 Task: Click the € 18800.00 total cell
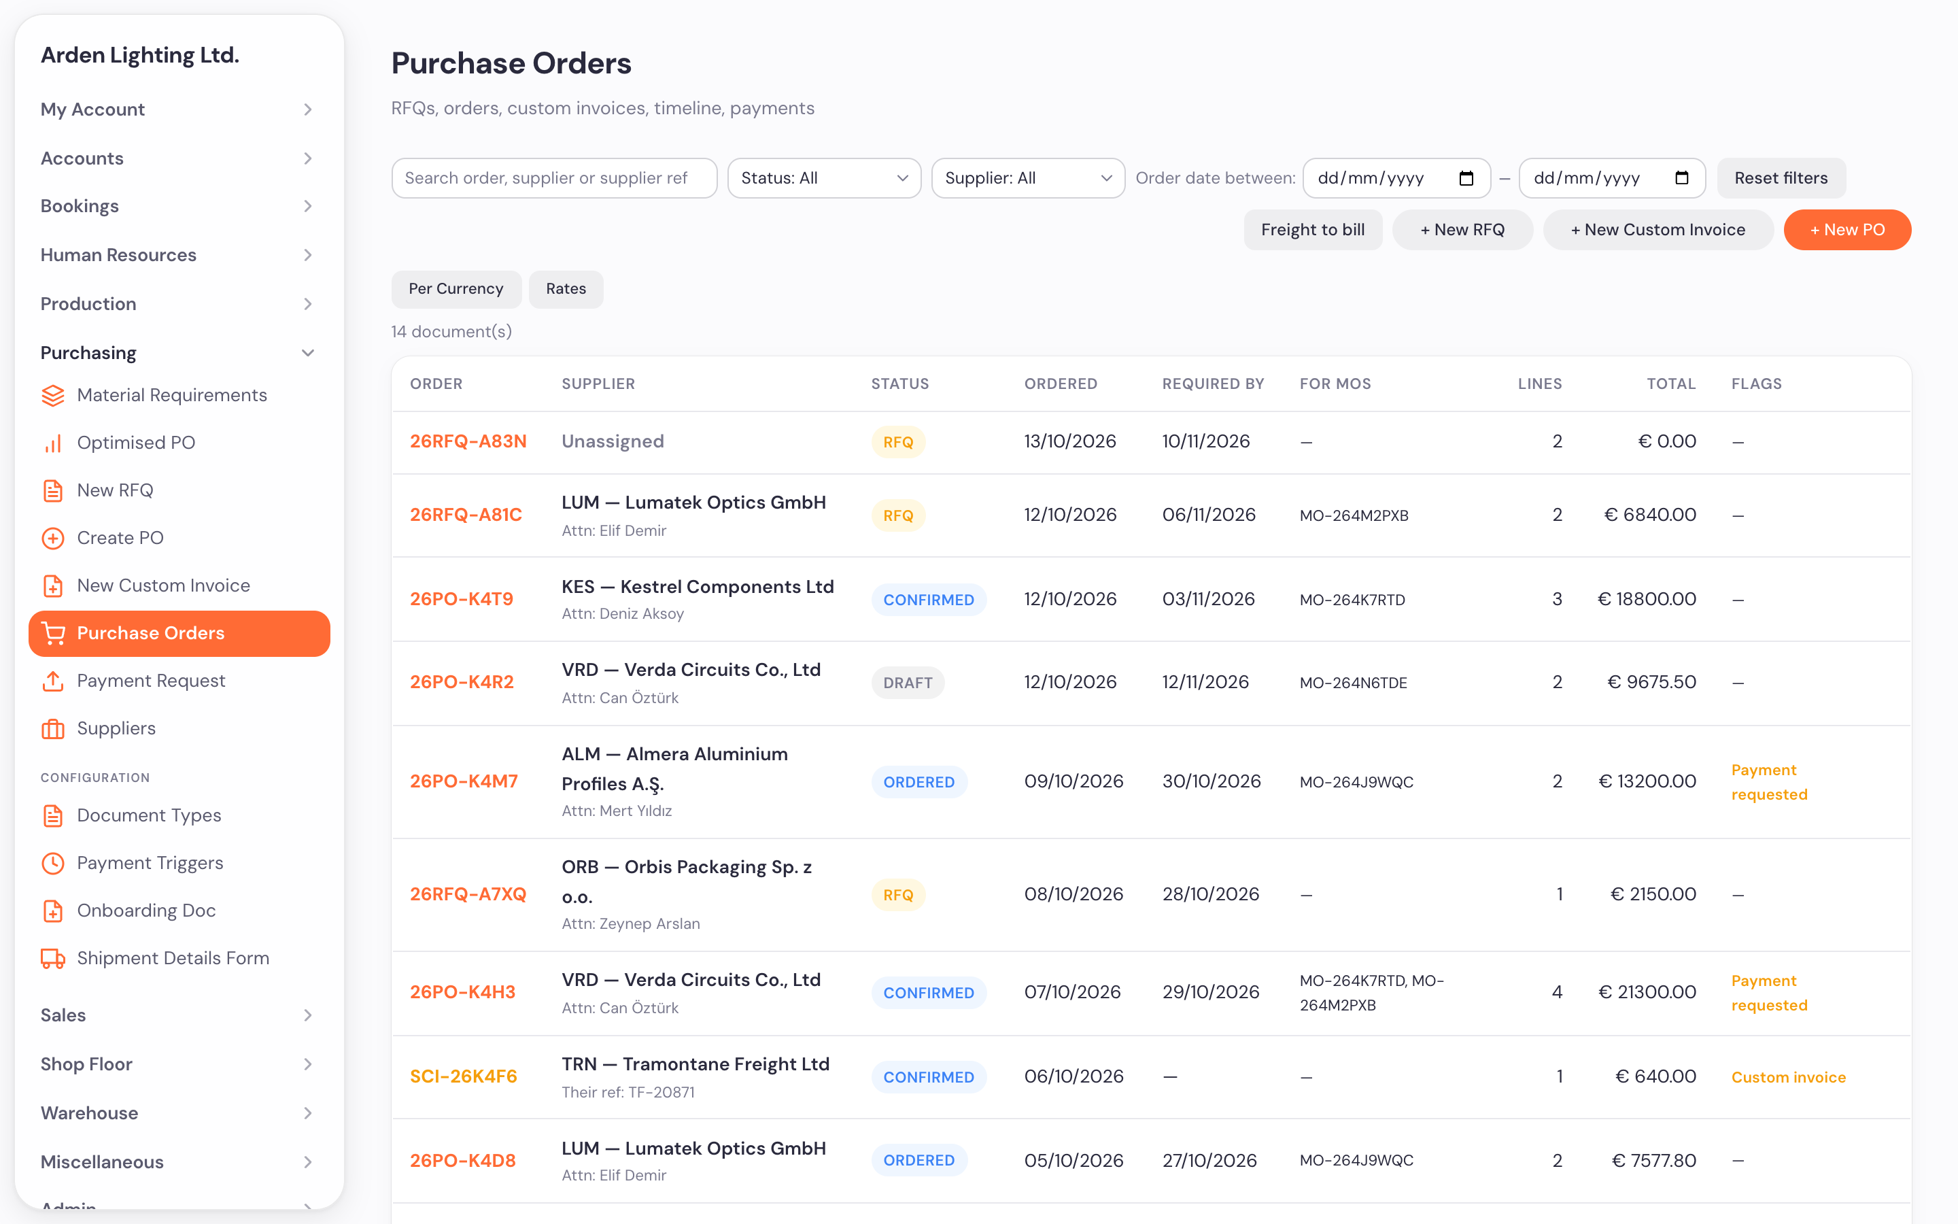click(1647, 599)
